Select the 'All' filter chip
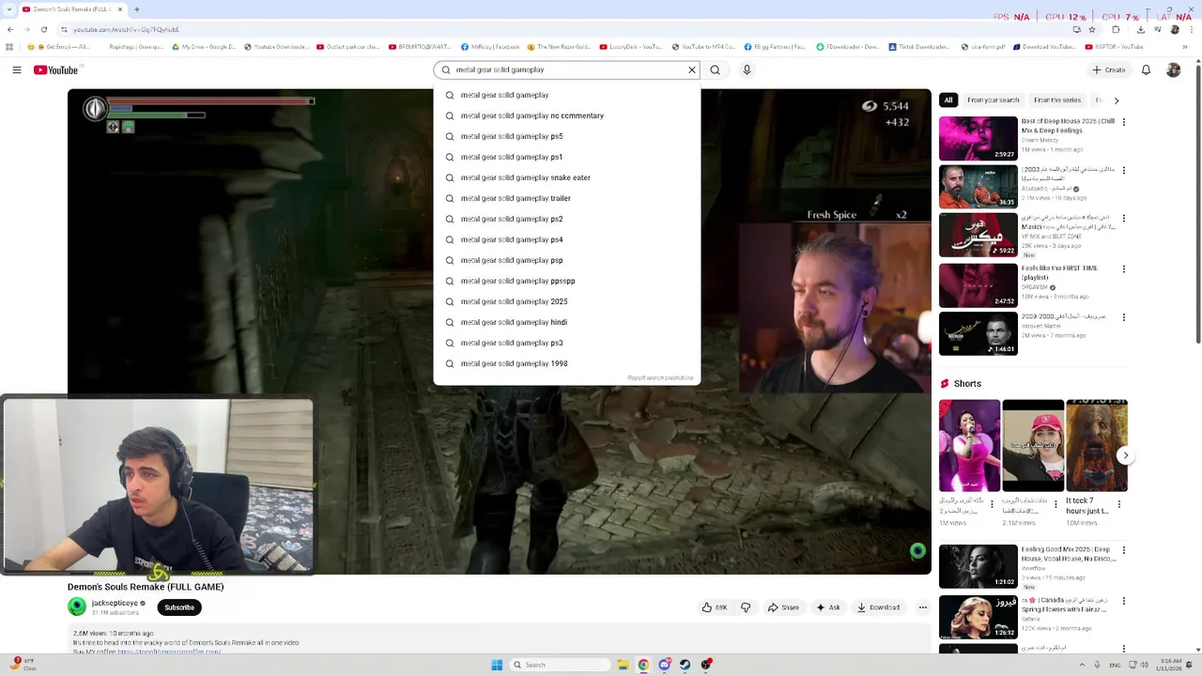The image size is (1202, 676). [948, 100]
